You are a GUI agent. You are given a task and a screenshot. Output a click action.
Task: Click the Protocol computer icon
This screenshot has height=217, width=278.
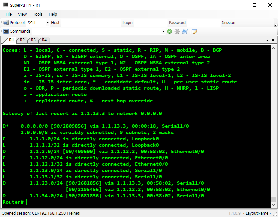(x=6, y=23)
